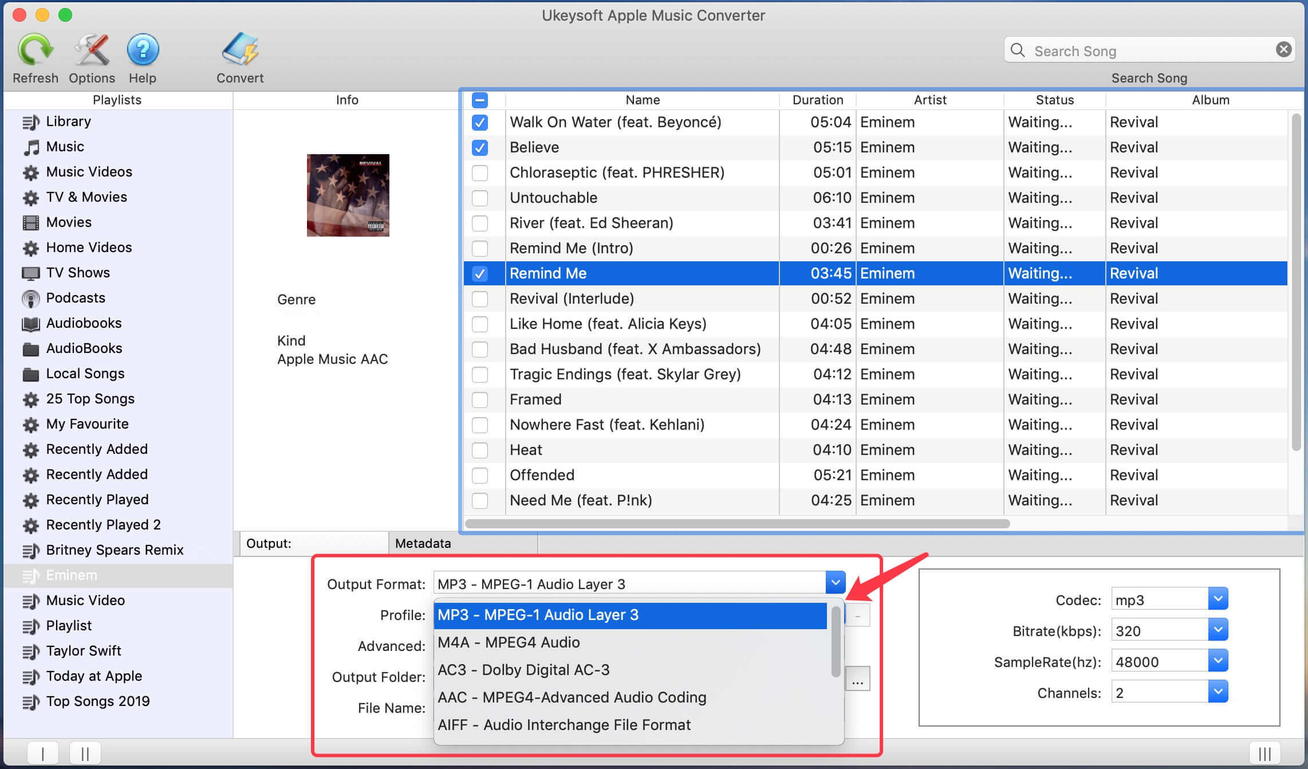The width and height of the screenshot is (1308, 769).
Task: Click the Search Song input field
Action: [x=1148, y=50]
